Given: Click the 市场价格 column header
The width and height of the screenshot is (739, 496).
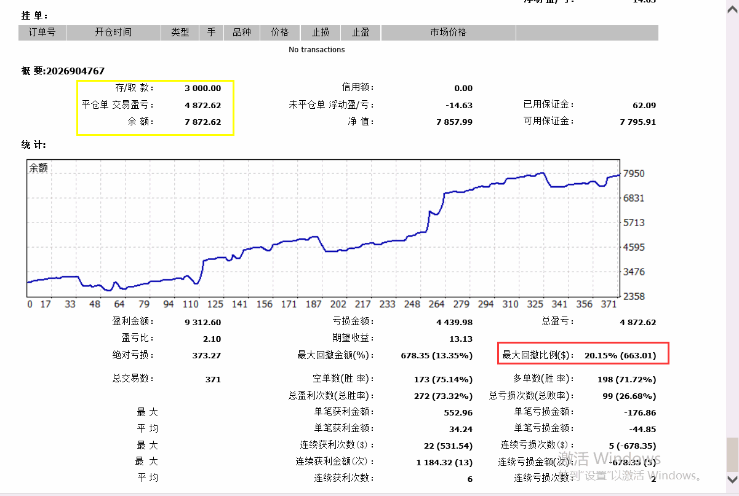Looking at the screenshot, I should 449,33.
